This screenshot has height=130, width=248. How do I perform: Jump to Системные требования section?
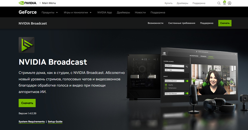coord(182,23)
